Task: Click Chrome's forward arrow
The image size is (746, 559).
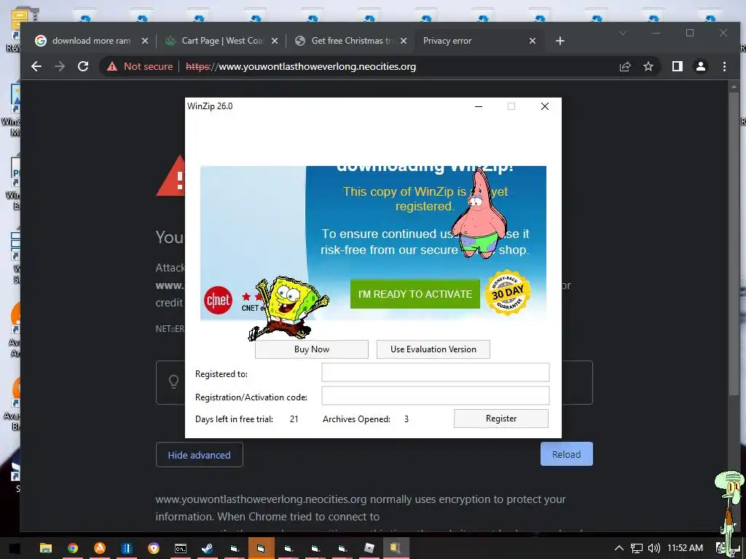Action: pos(60,66)
